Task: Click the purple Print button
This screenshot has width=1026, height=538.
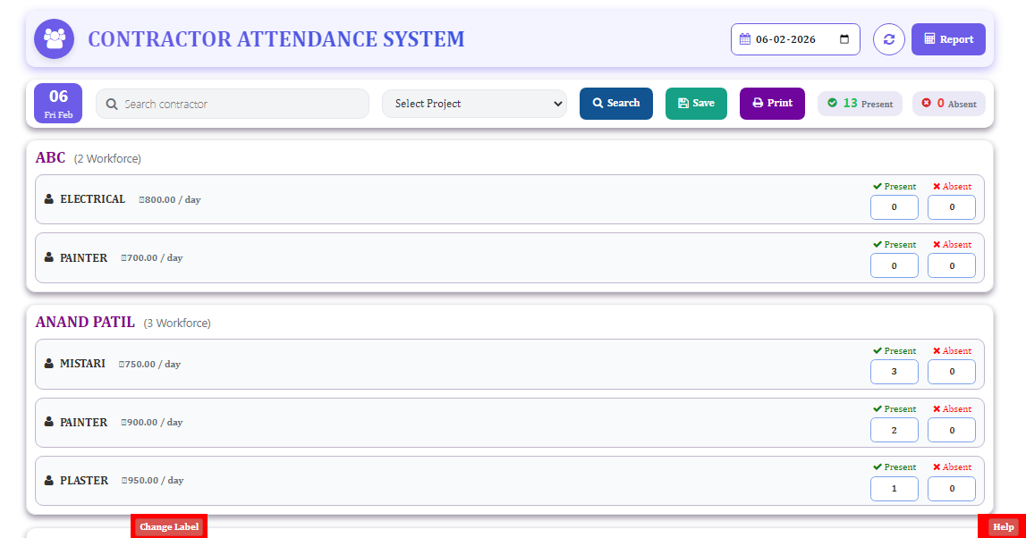Action: (772, 104)
